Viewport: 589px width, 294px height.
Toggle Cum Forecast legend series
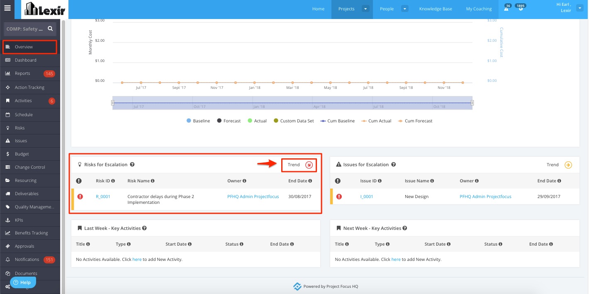[415, 121]
